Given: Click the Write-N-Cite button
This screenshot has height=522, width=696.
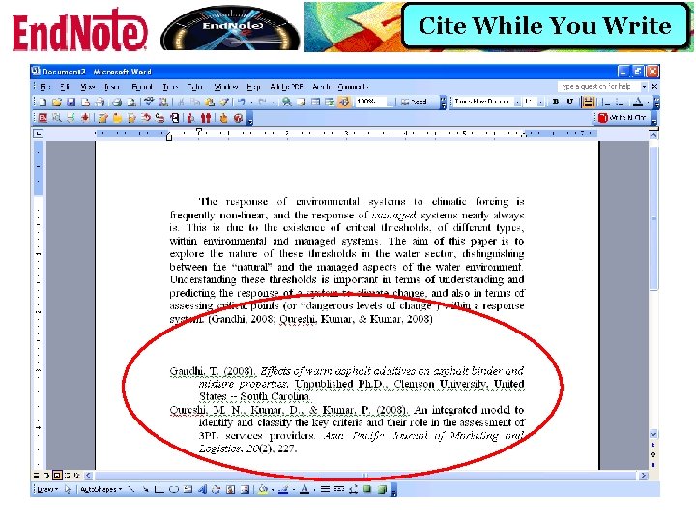Looking at the screenshot, I should pos(623,118).
